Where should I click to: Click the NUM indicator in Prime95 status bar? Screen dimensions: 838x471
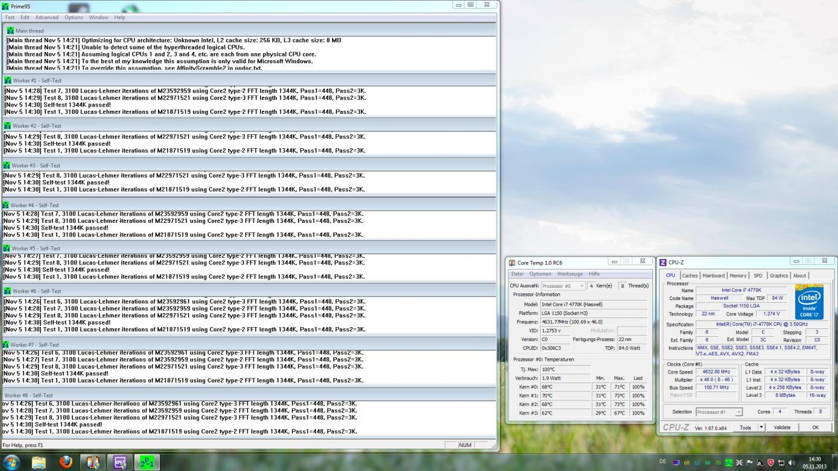(x=465, y=445)
